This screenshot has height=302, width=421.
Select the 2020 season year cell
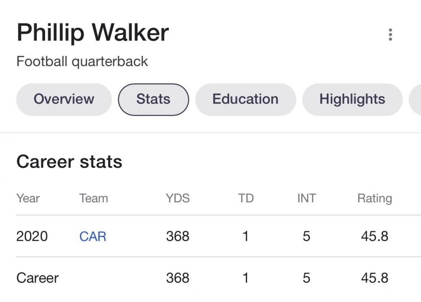coord(32,236)
